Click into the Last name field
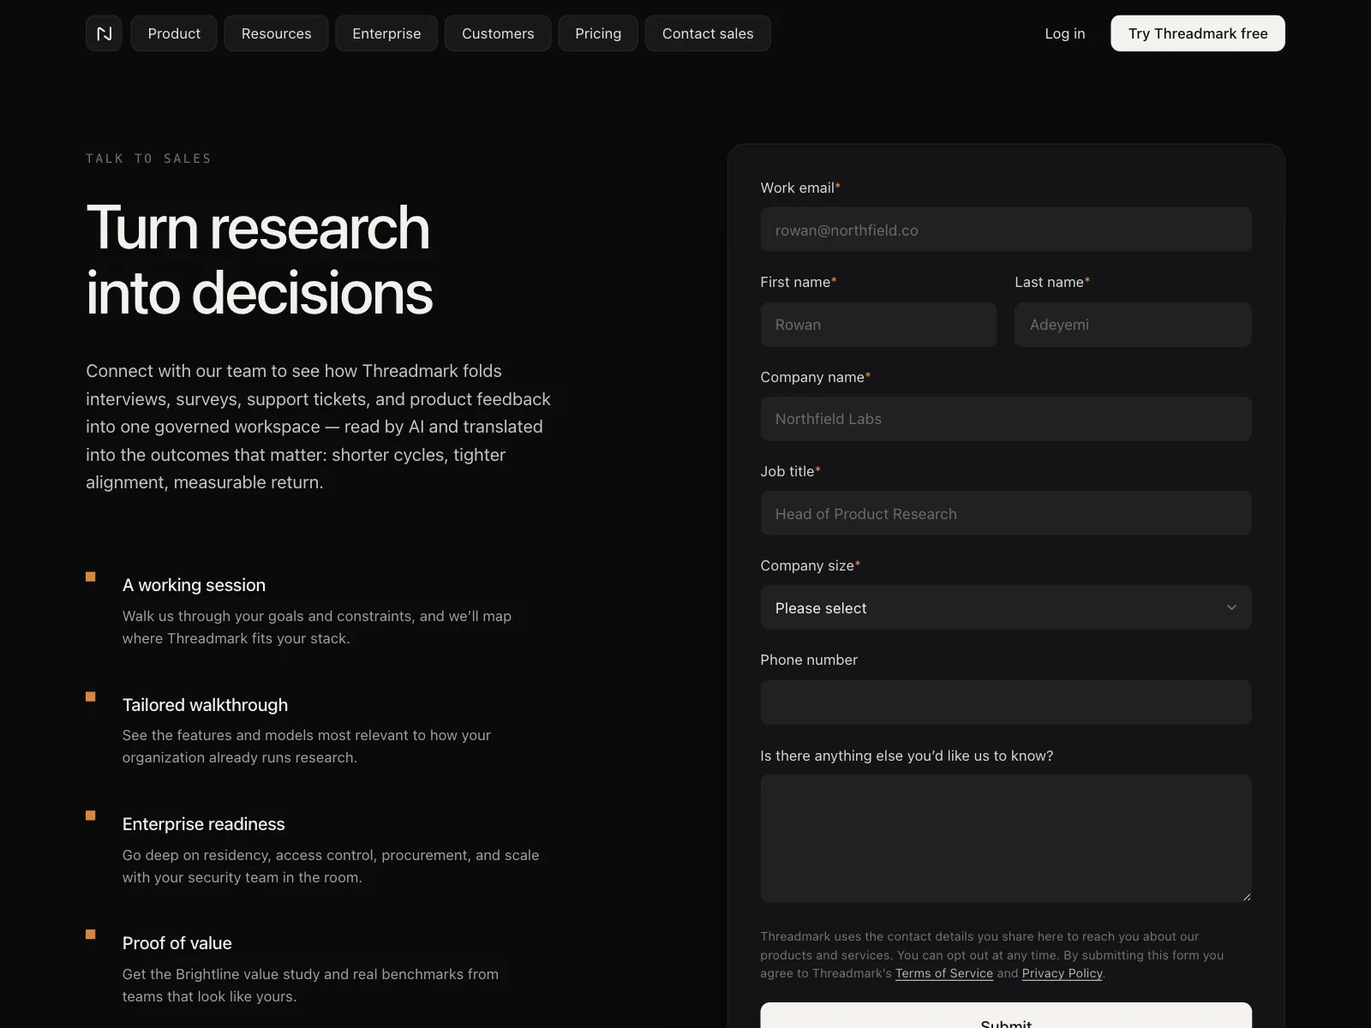 [x=1133, y=325]
